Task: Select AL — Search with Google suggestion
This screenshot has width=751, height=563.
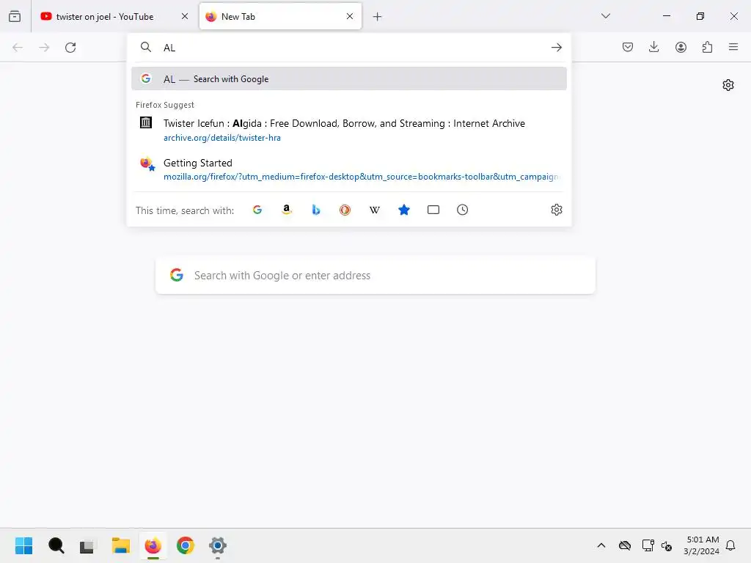Action: [348, 79]
